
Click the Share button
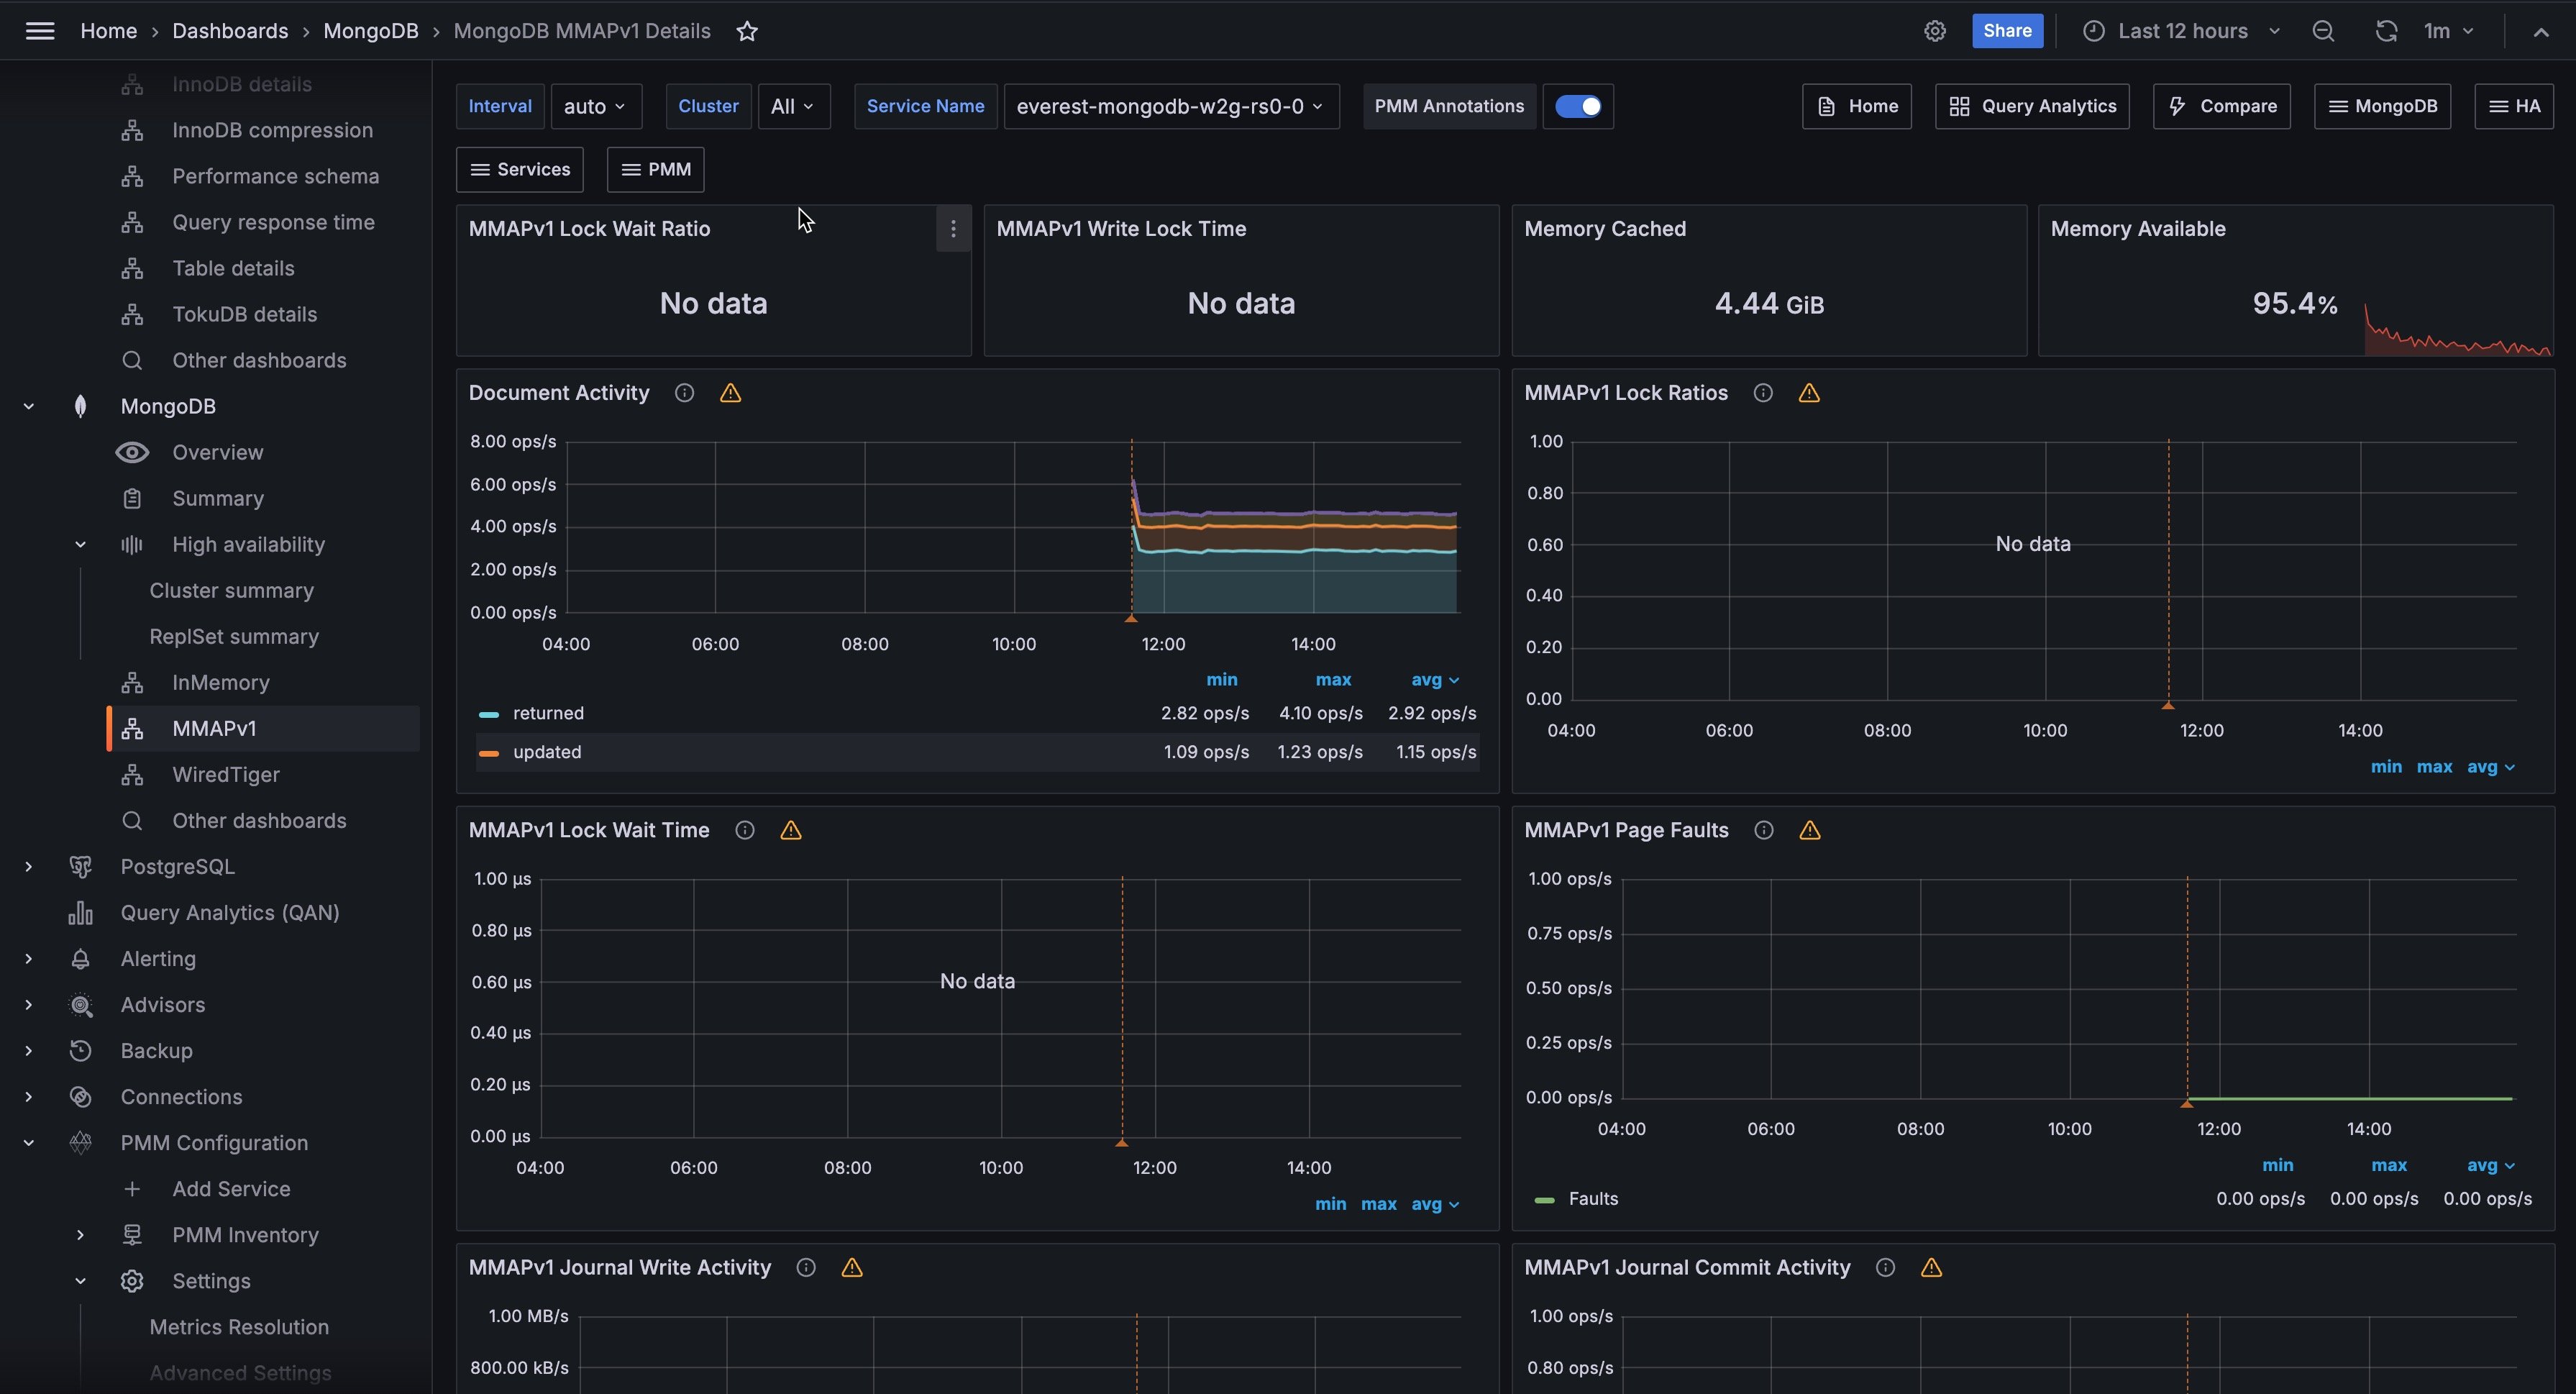[2006, 31]
